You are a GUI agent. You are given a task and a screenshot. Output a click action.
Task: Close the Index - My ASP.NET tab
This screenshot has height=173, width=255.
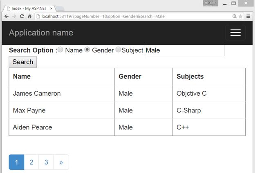51,8
